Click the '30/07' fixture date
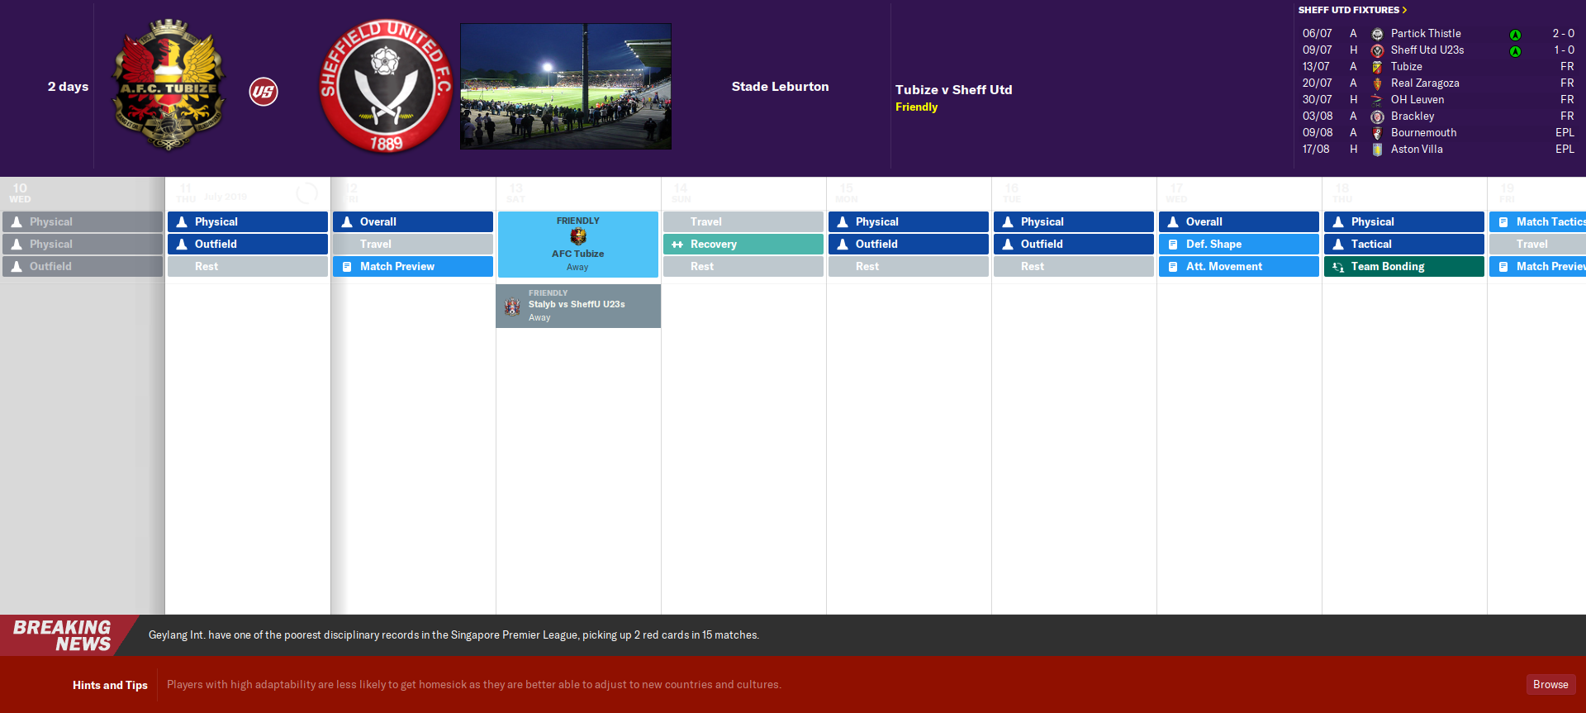Screen dimensions: 1586x713 click(x=1318, y=100)
